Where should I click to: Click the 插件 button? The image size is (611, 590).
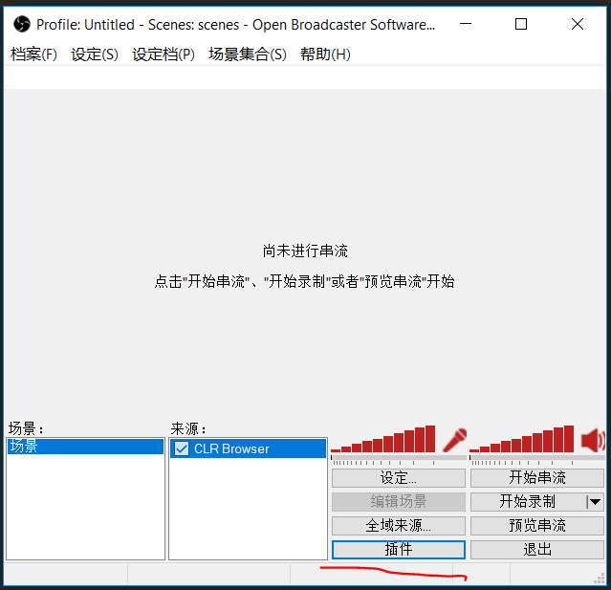coord(399,550)
